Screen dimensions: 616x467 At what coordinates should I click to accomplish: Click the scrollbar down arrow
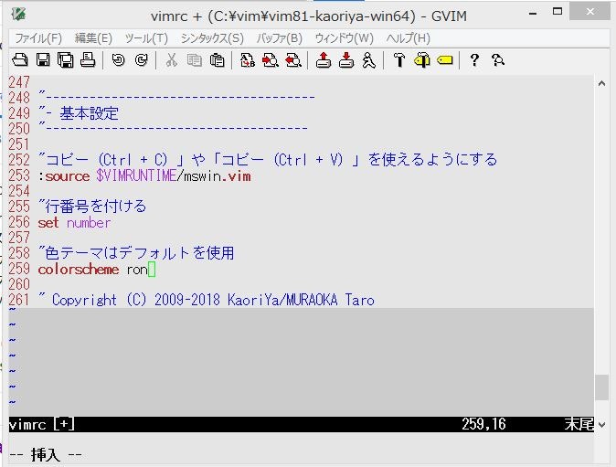(x=601, y=425)
